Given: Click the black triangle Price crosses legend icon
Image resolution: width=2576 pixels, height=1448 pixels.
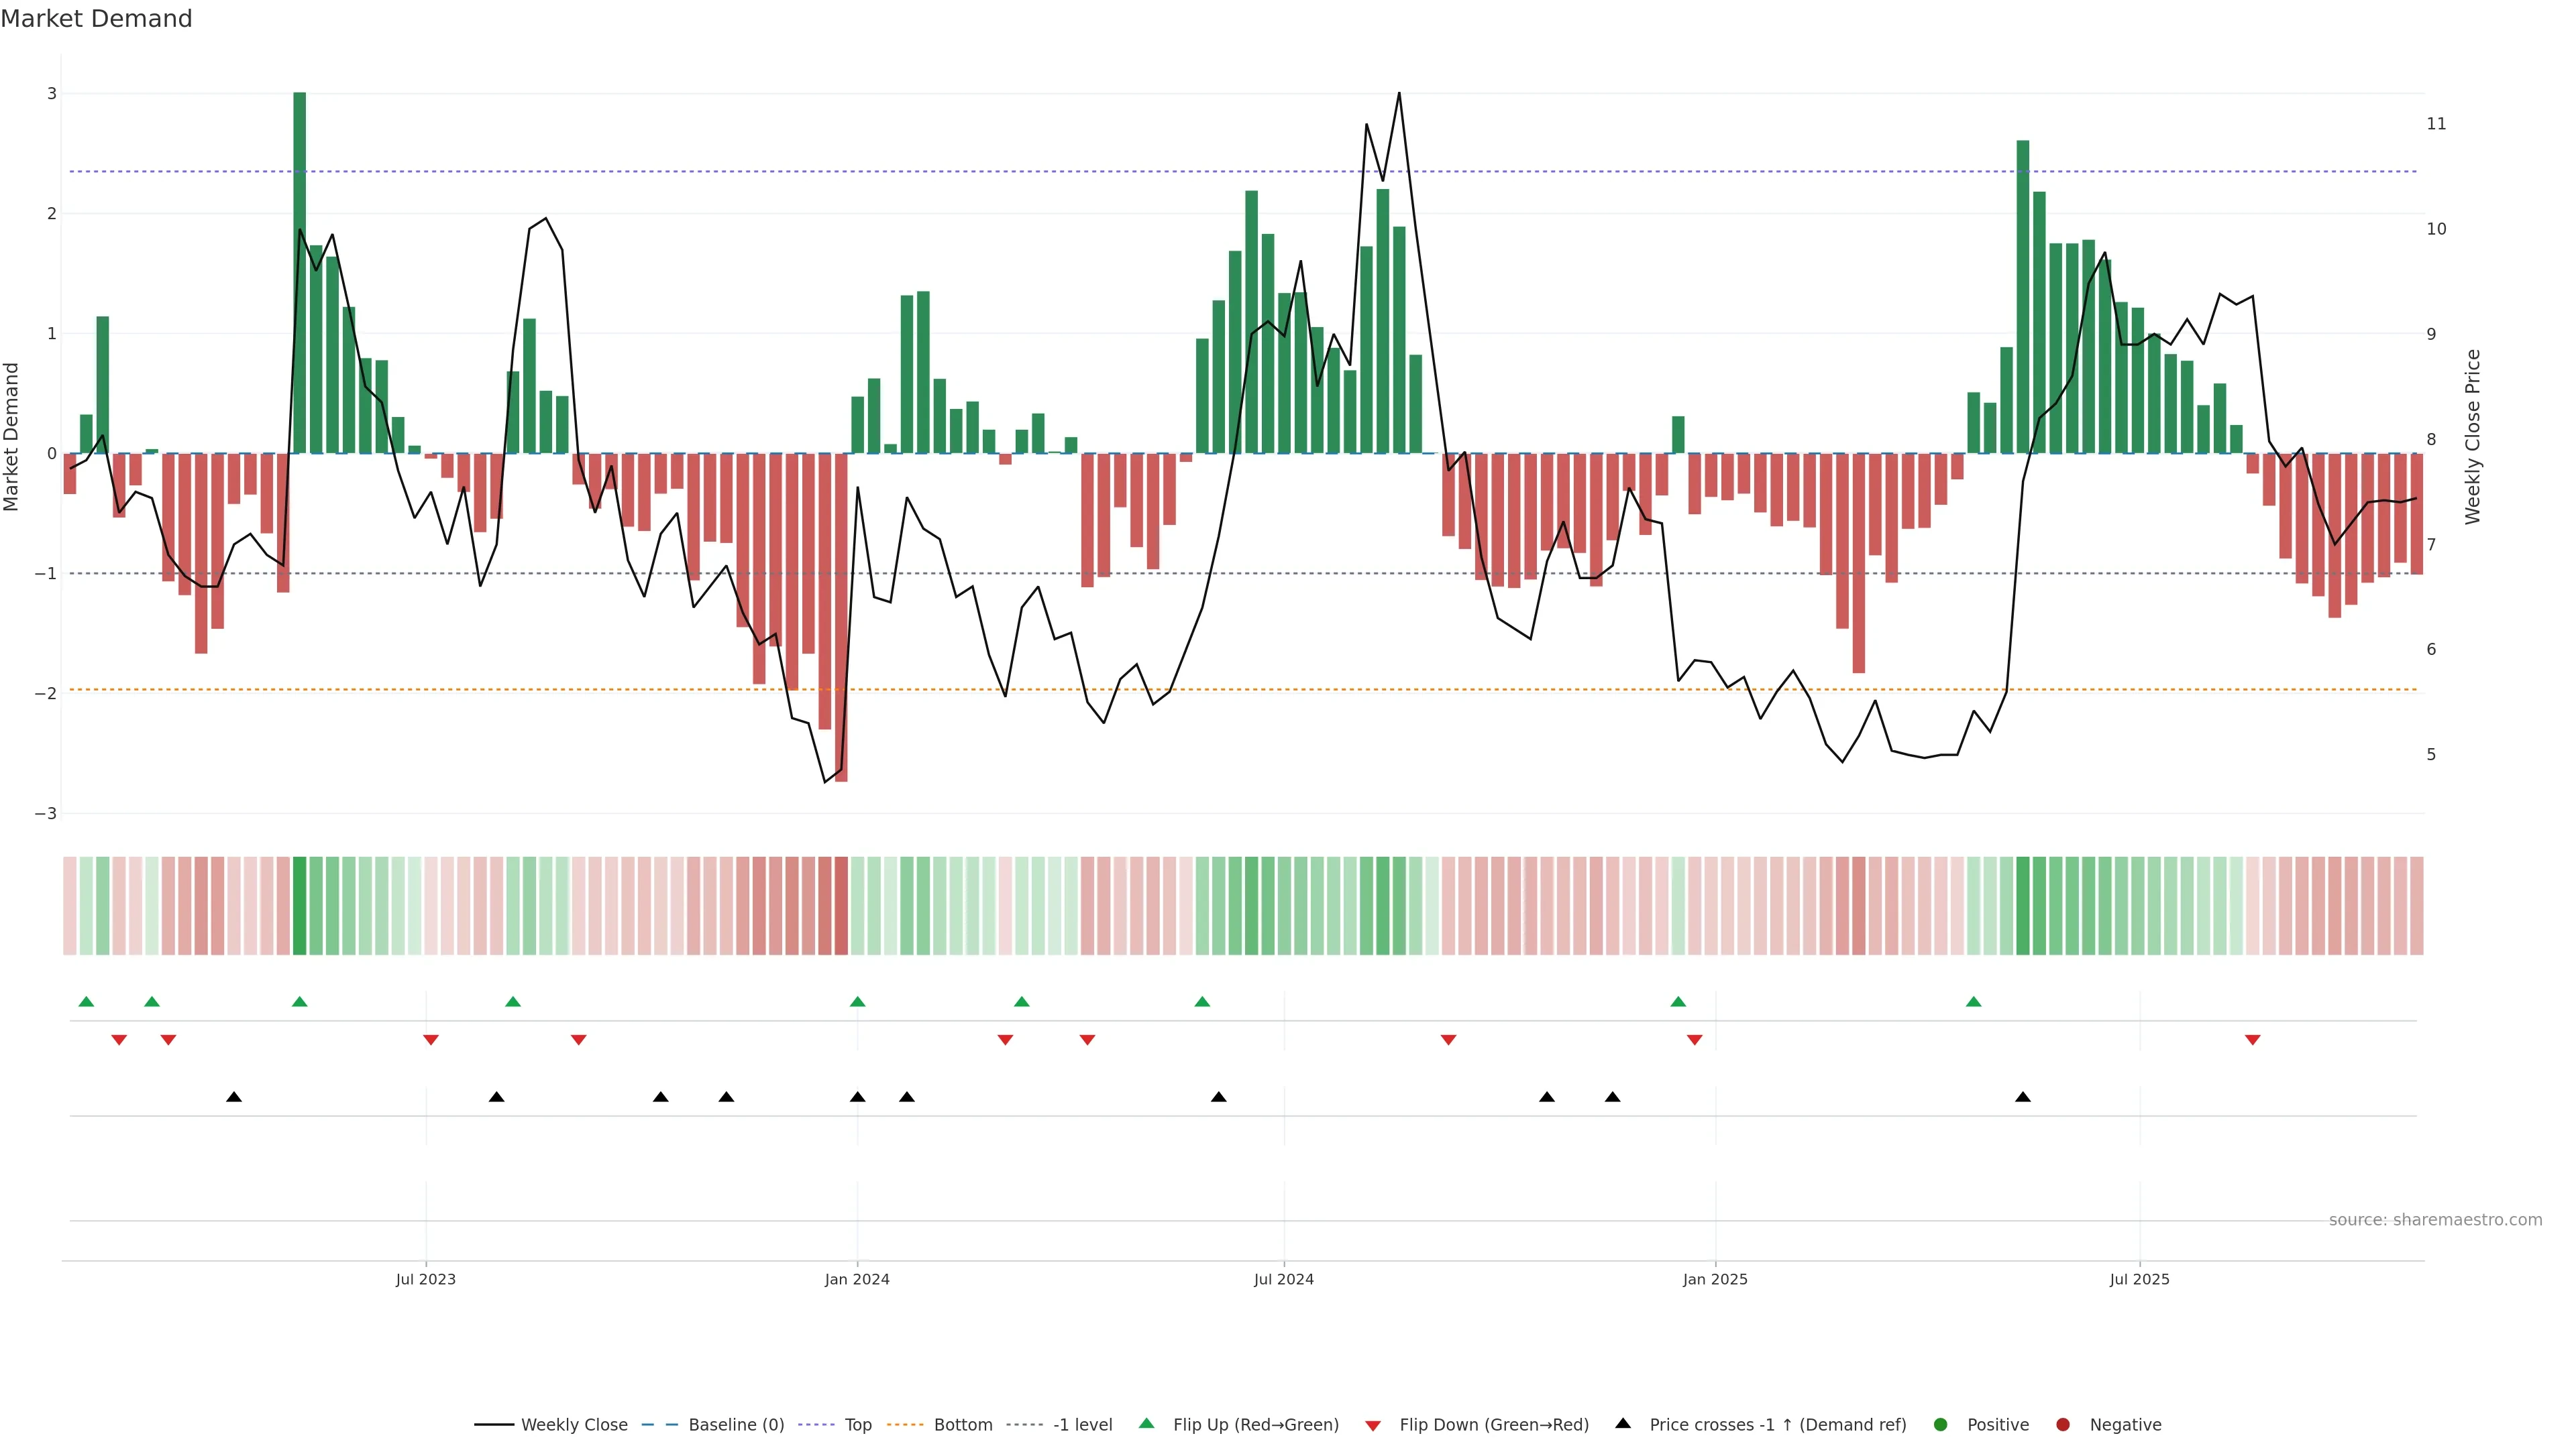Looking at the screenshot, I should (1623, 1424).
